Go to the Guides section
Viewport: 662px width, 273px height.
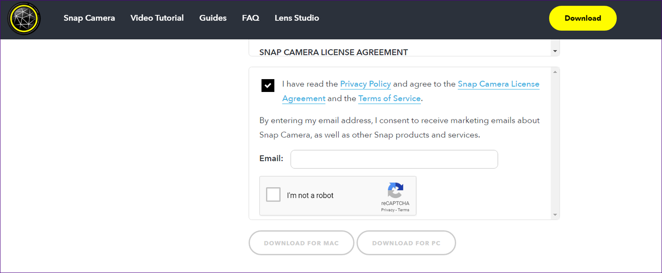213,18
